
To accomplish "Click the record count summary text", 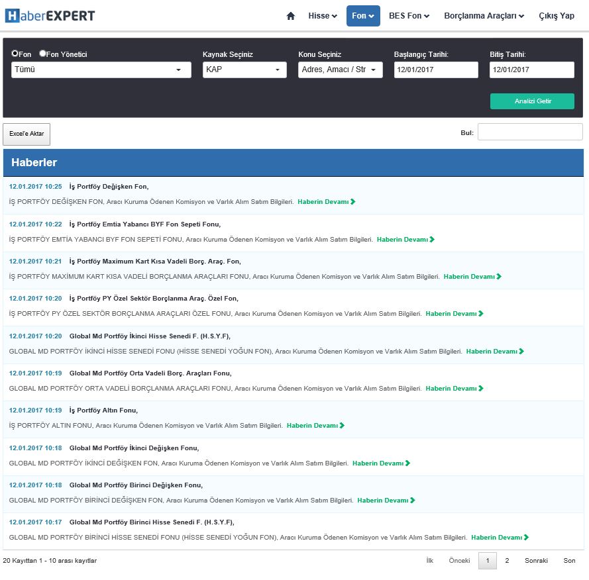I will 50,561.
